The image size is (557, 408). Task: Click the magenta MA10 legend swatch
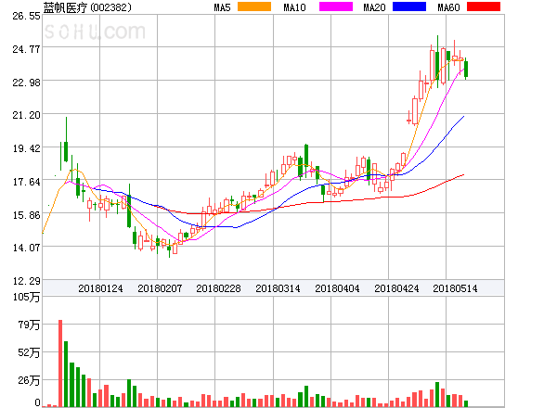[336, 6]
